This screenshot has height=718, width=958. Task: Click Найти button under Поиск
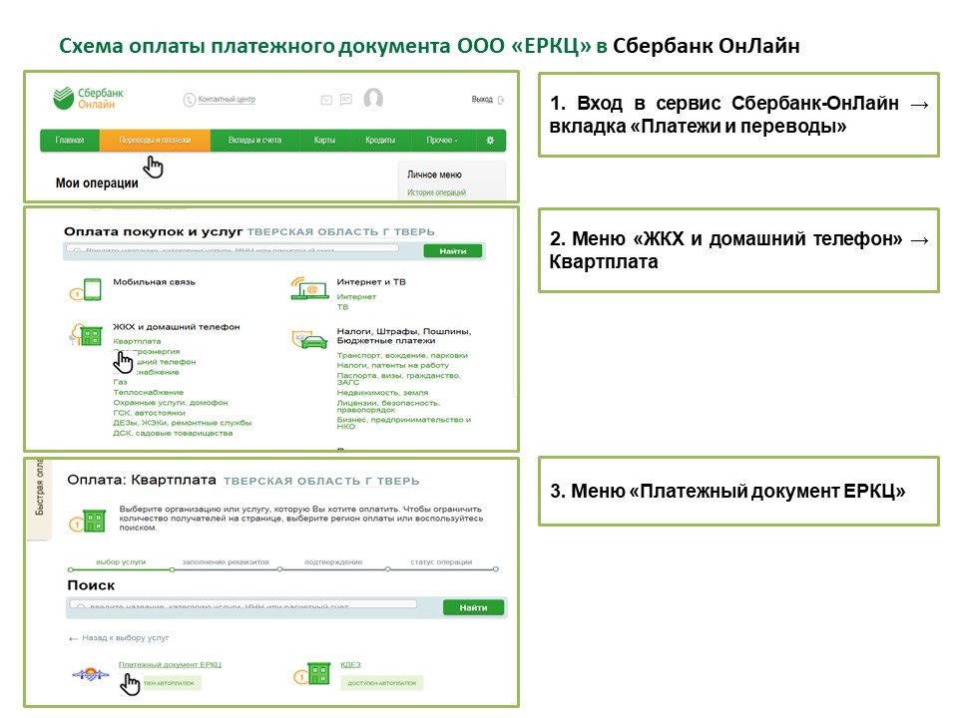click(x=473, y=607)
